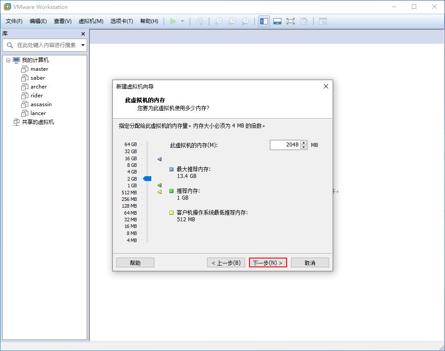Click the enter full screen mode icon
This screenshot has width=445, height=351.
click(x=291, y=21)
